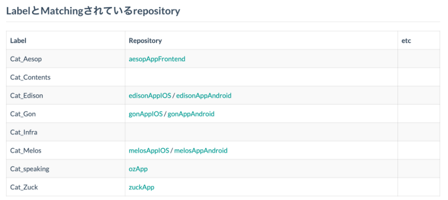Open the edisonAppAndroid repository link

click(x=204, y=96)
